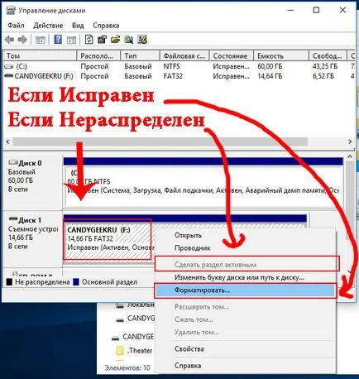The width and height of the screenshot is (359, 379).
Task: Click up arrow of disk pane scrollbar
Action: click(350, 156)
